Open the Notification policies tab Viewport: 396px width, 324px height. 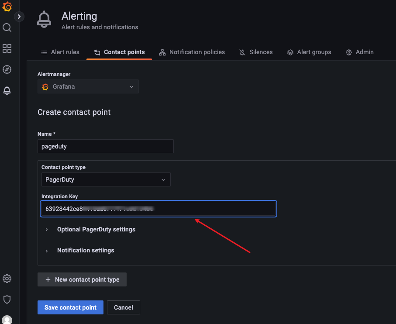(x=192, y=52)
